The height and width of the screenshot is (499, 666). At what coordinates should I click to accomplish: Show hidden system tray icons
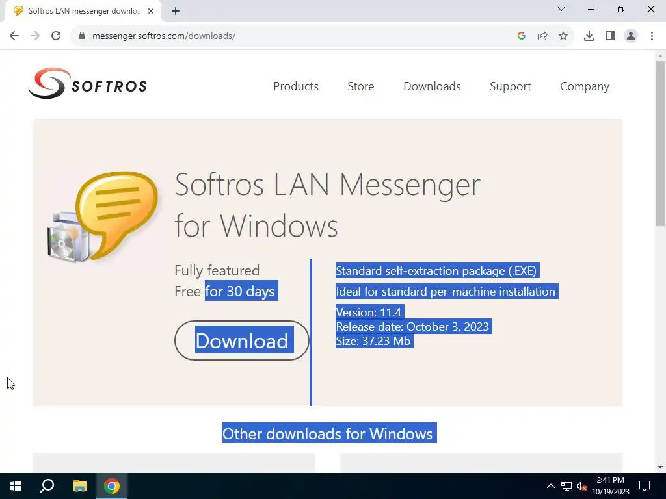(550, 486)
